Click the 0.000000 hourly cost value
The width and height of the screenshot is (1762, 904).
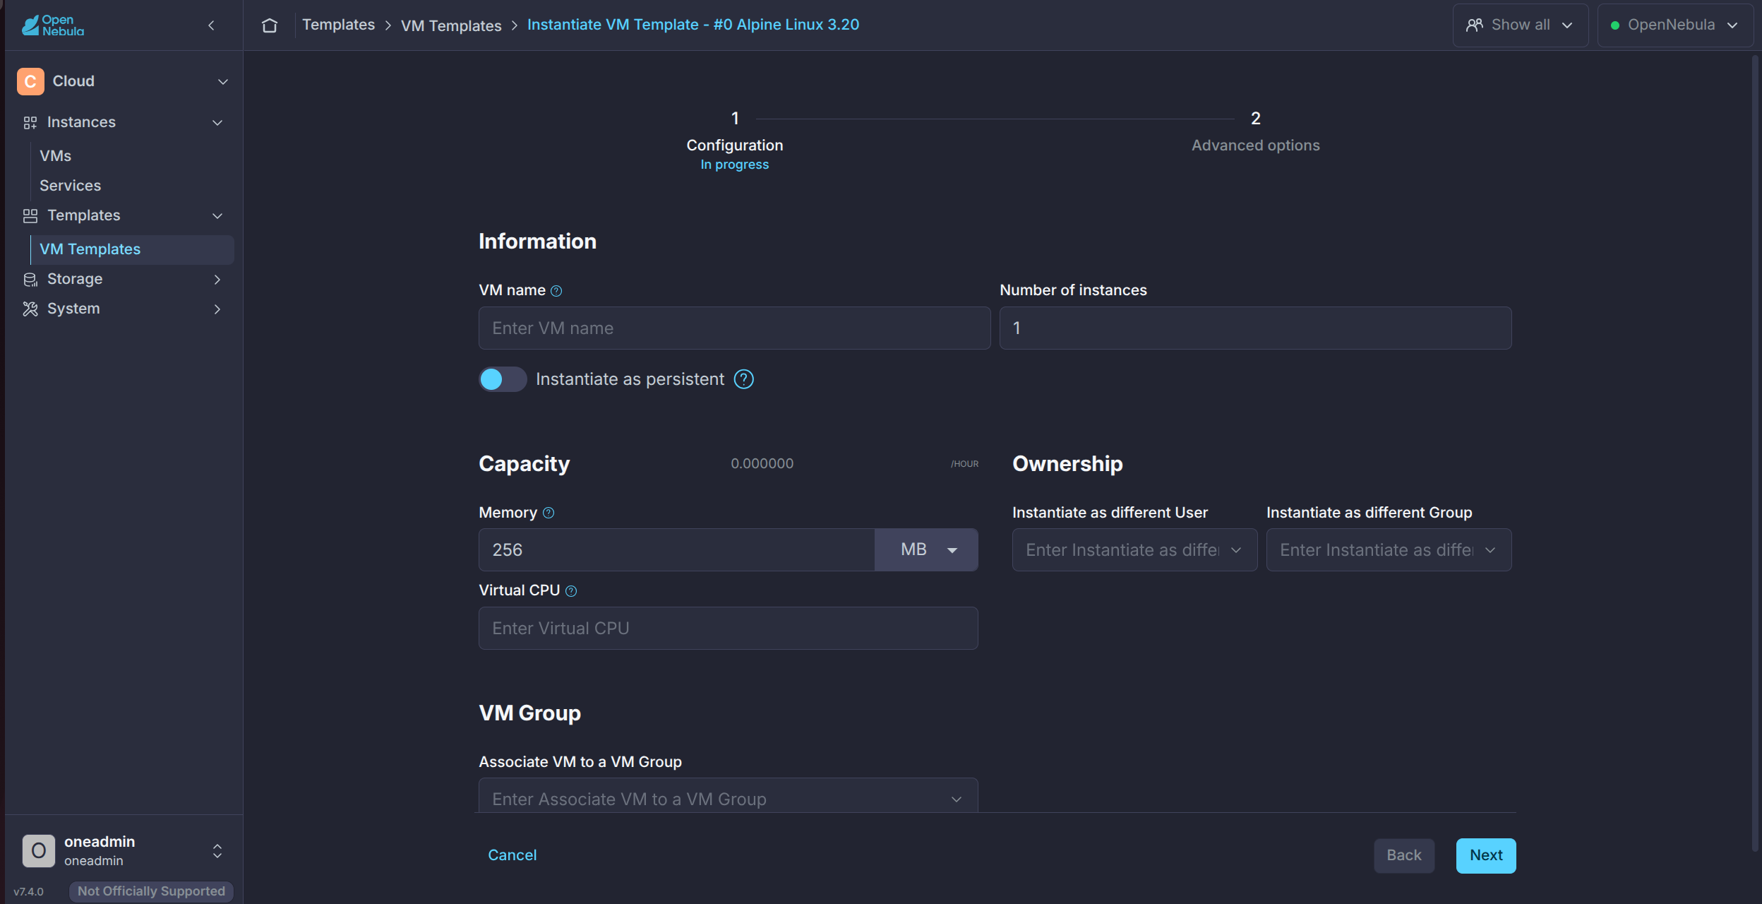pos(762,464)
